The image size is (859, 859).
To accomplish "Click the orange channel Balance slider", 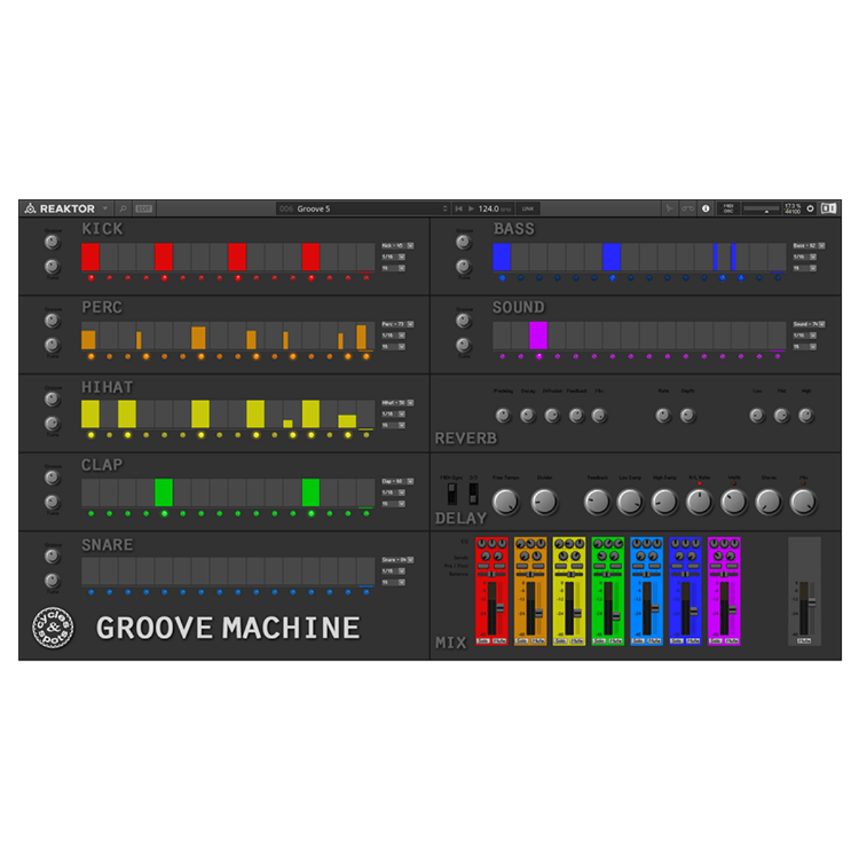I will click(530, 574).
